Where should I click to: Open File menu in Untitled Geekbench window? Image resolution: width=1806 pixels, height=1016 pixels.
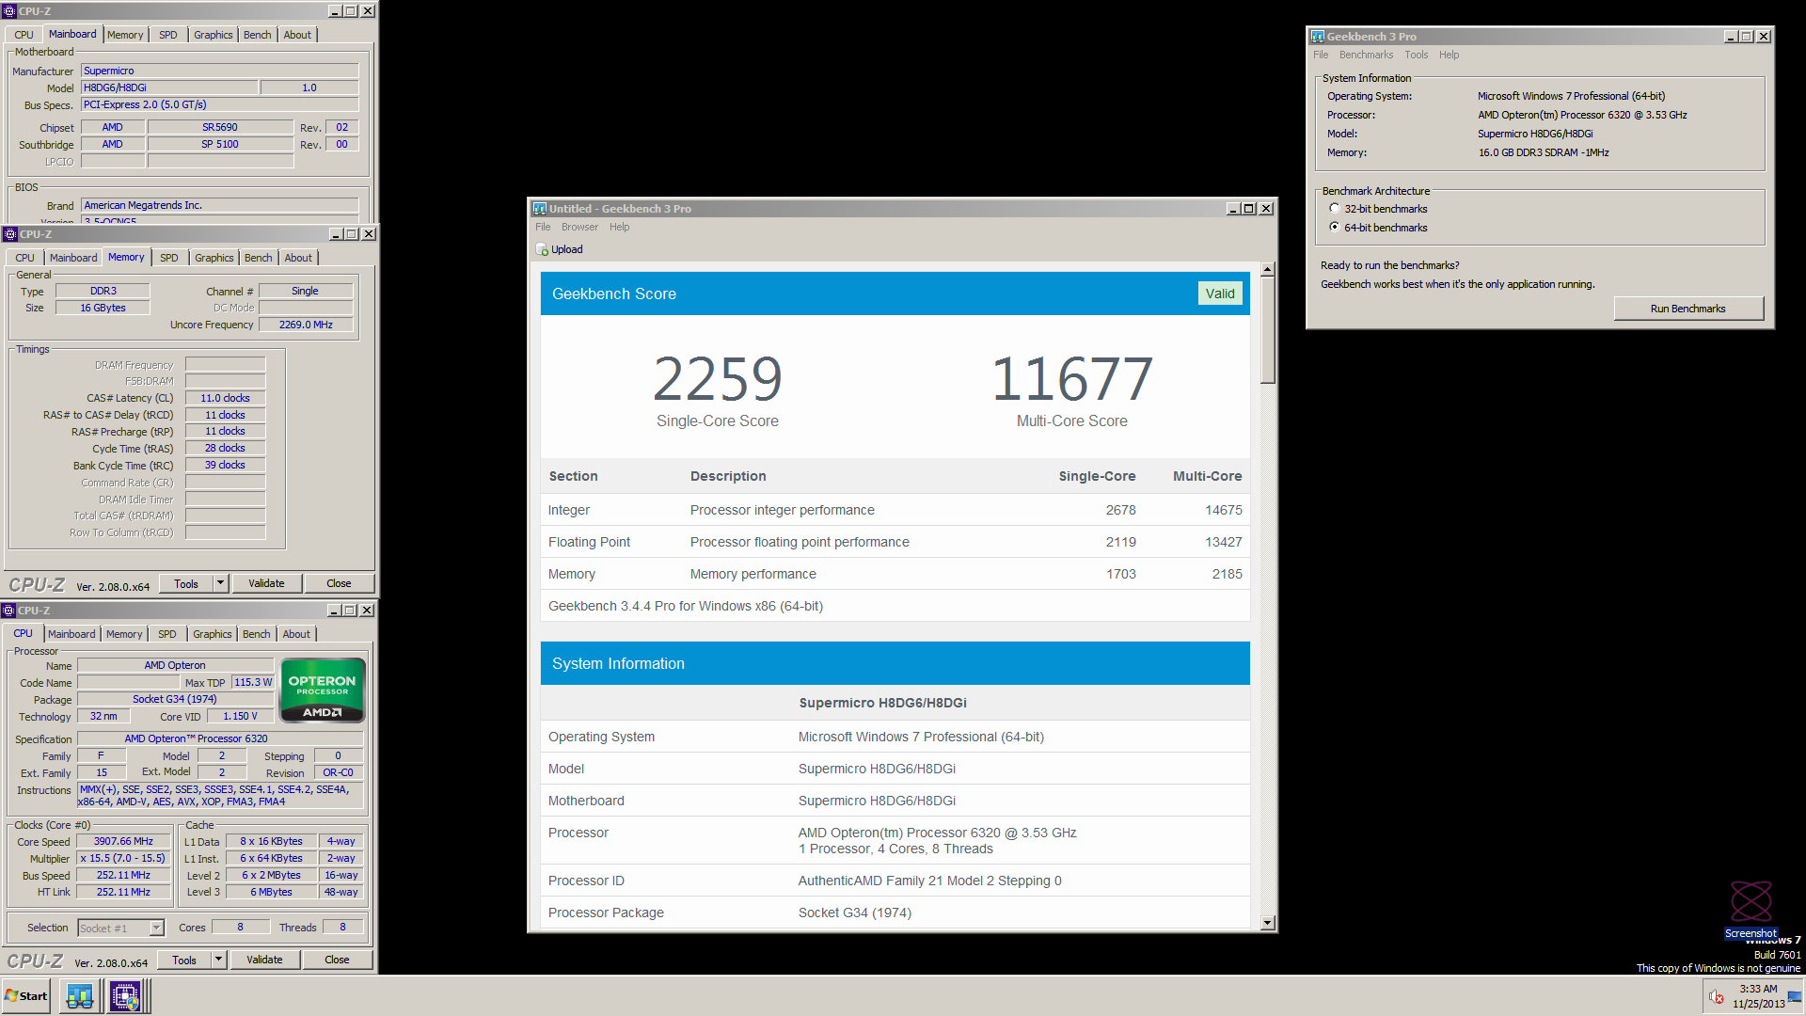543,227
